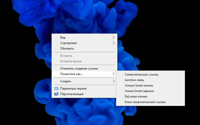
Task: Click the Вставить ярлык entry
Action: click(84, 61)
